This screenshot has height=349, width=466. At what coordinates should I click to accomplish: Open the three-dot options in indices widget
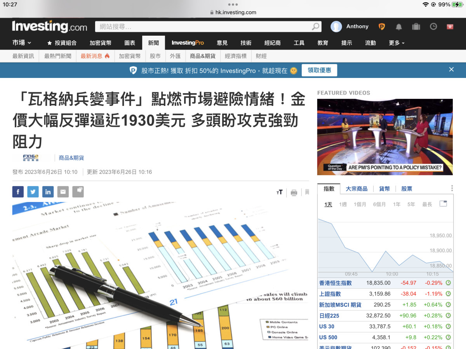coord(452,188)
